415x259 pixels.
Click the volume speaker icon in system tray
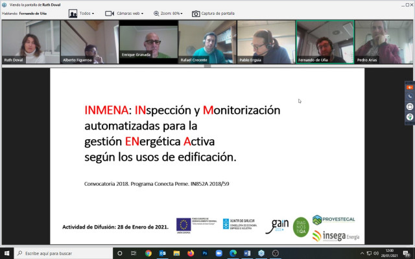pyautogui.click(x=376, y=253)
